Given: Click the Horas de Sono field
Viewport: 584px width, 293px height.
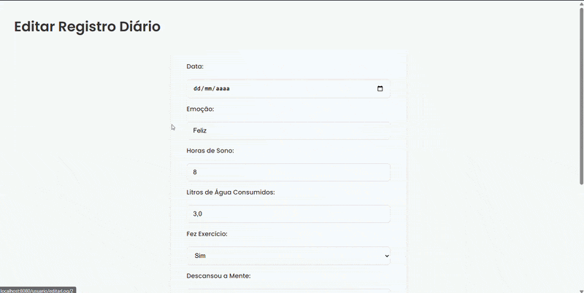Looking at the screenshot, I should pos(288,172).
